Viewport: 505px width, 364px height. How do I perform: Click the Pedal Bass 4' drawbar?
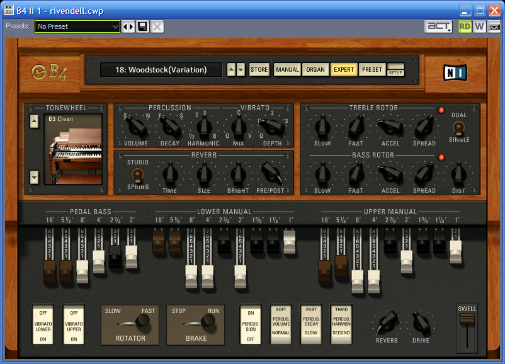[99, 261]
